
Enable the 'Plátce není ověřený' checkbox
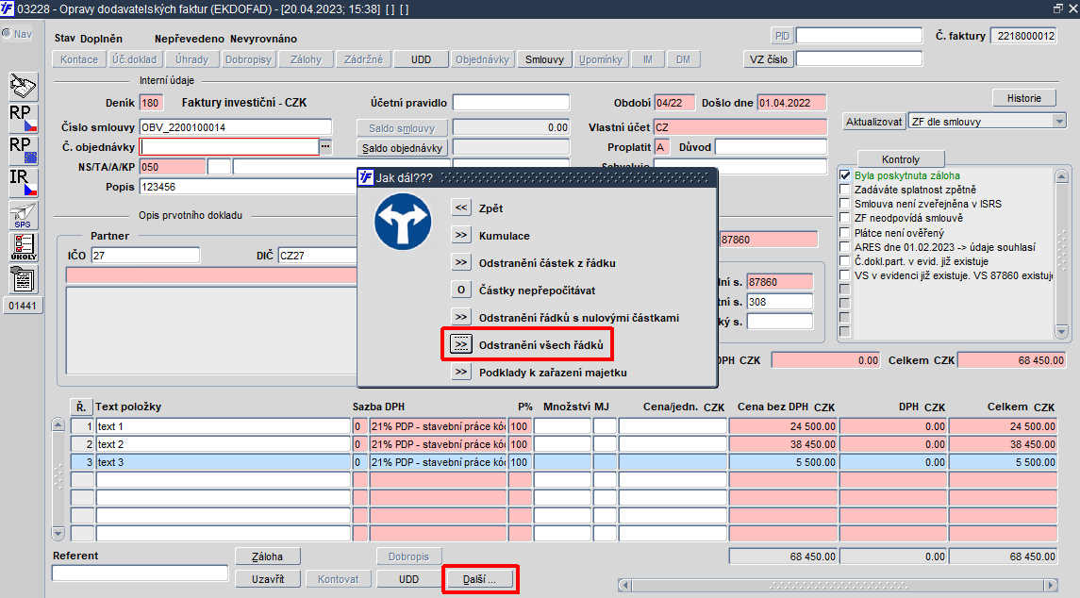tap(845, 232)
